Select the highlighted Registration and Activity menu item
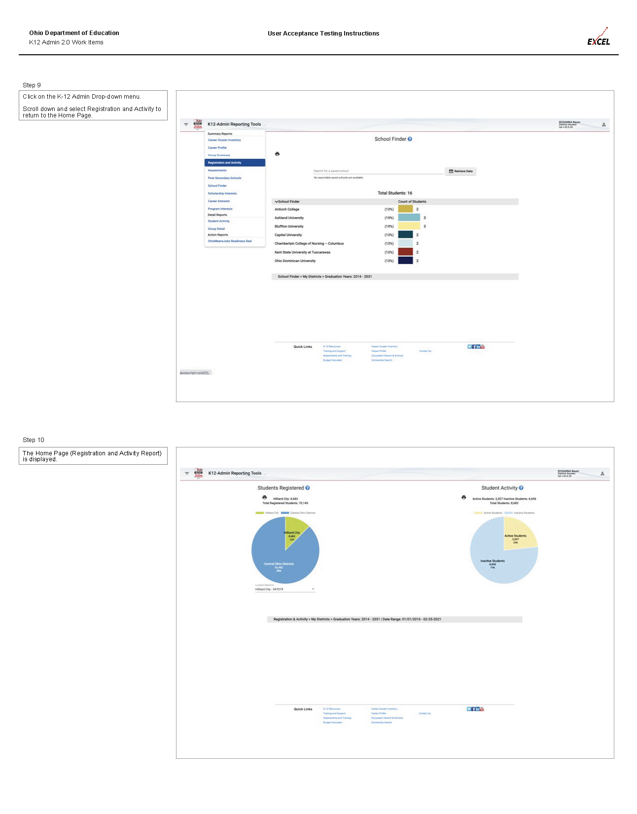 (x=235, y=163)
